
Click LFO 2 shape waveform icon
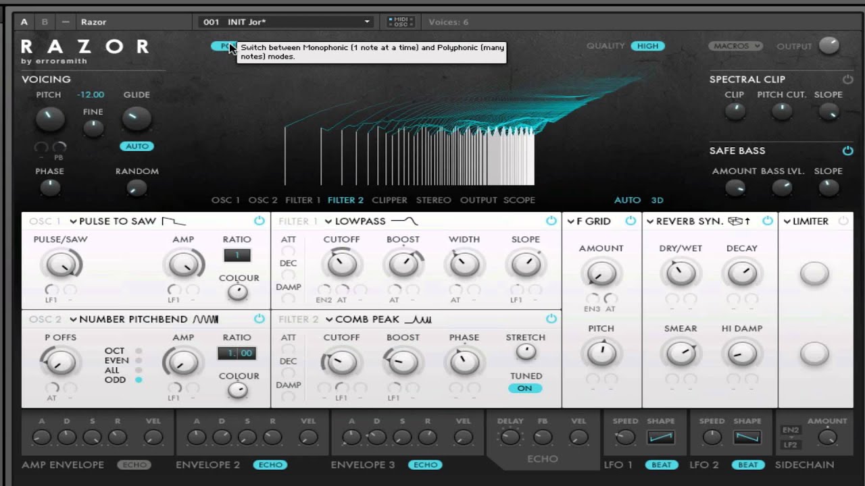(747, 437)
